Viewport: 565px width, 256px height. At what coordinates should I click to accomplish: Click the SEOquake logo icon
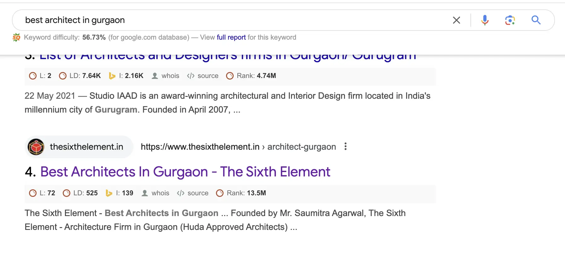click(x=16, y=37)
